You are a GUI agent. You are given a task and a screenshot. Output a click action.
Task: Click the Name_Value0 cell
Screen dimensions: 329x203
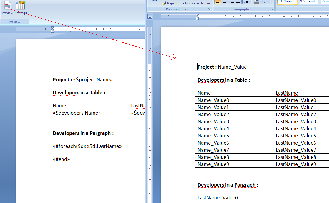[234, 100]
